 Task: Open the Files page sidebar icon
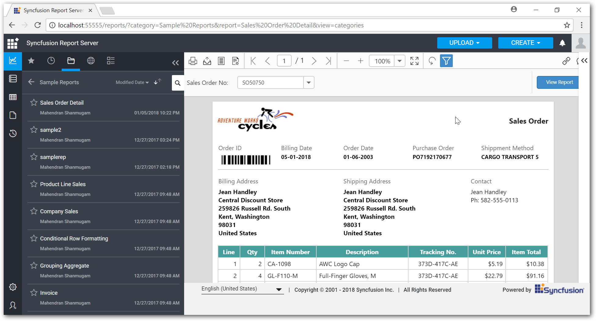pos(13,115)
